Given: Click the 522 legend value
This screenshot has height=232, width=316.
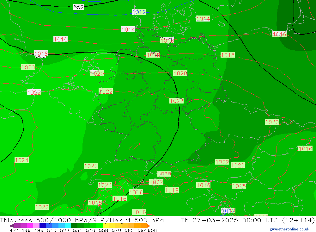Looking at the screenshot, I should pyautogui.click(x=64, y=230).
